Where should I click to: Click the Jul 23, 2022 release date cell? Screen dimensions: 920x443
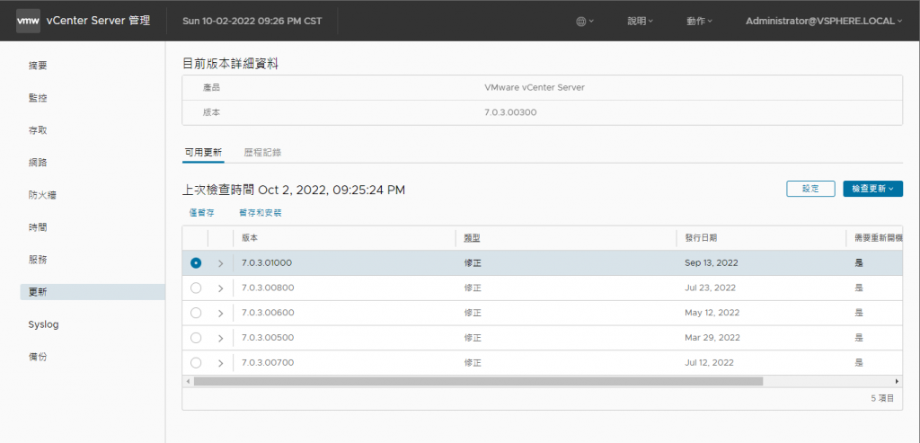710,288
